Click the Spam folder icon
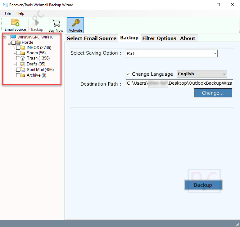The width and height of the screenshot is (240, 227). 23,53
